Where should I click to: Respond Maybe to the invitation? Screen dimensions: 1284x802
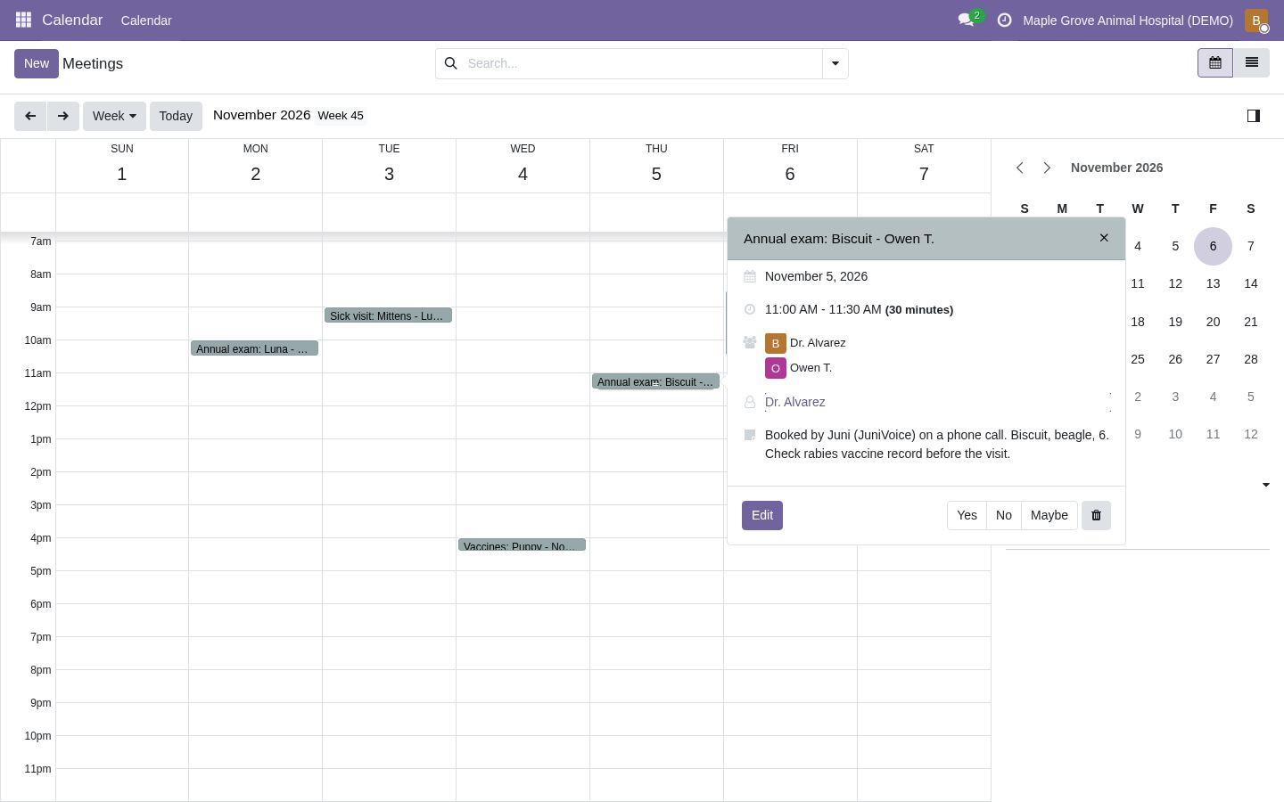[1049, 515]
